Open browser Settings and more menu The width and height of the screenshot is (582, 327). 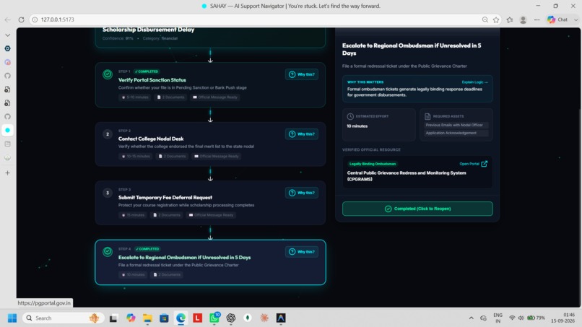click(x=537, y=19)
